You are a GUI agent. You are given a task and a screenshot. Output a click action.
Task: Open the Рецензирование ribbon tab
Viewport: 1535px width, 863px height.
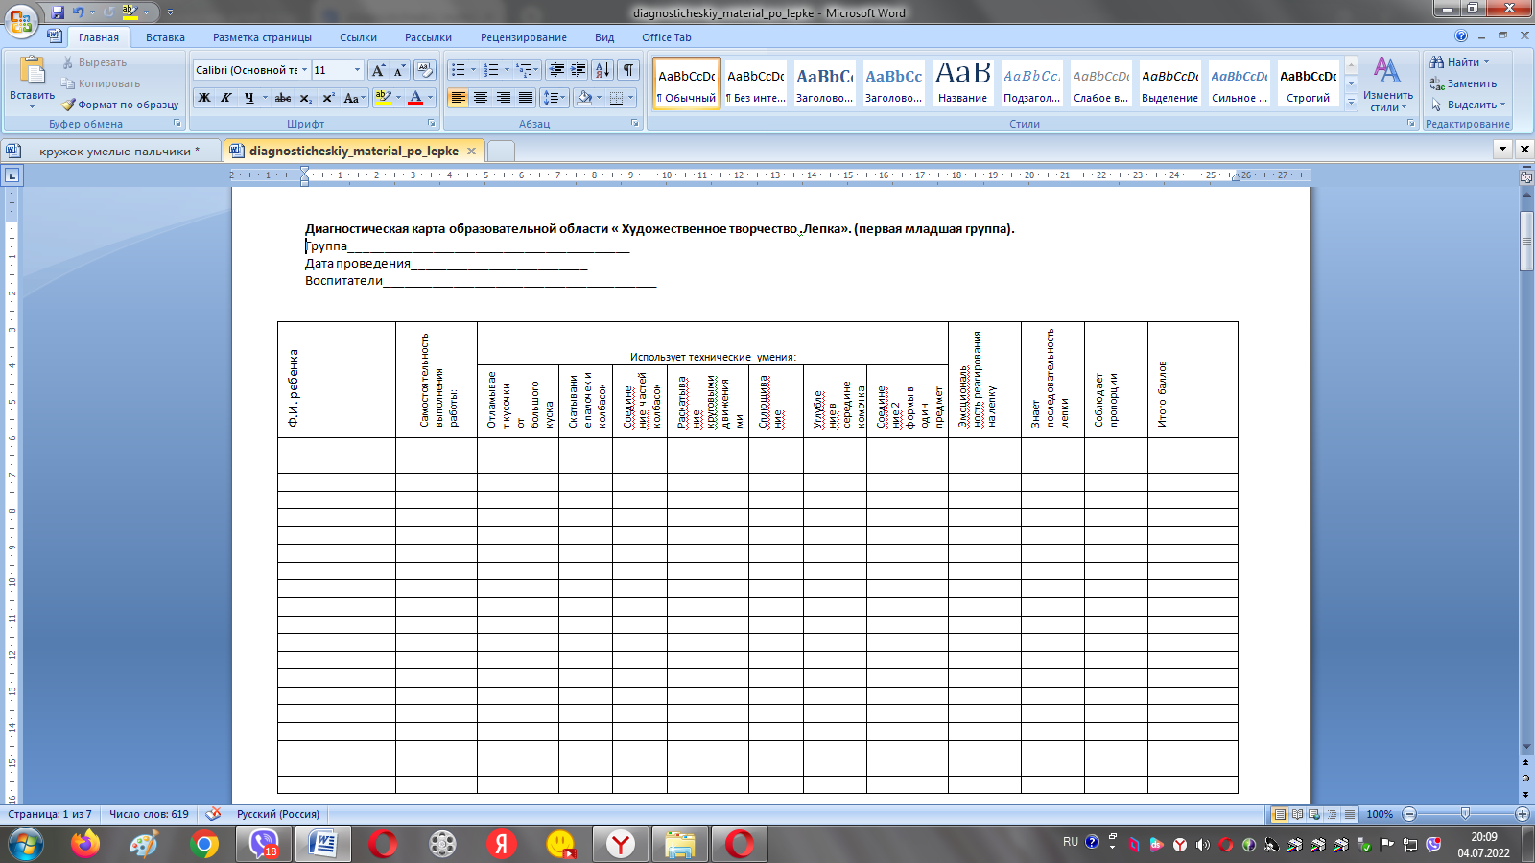(523, 37)
